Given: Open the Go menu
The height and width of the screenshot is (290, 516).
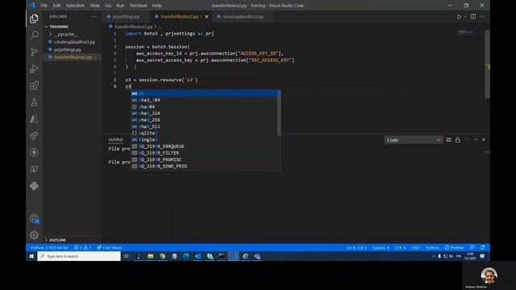Looking at the screenshot, I should (108, 6).
